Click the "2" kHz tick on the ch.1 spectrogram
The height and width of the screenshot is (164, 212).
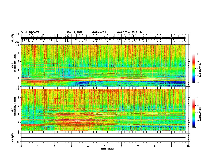(x=18, y=78)
